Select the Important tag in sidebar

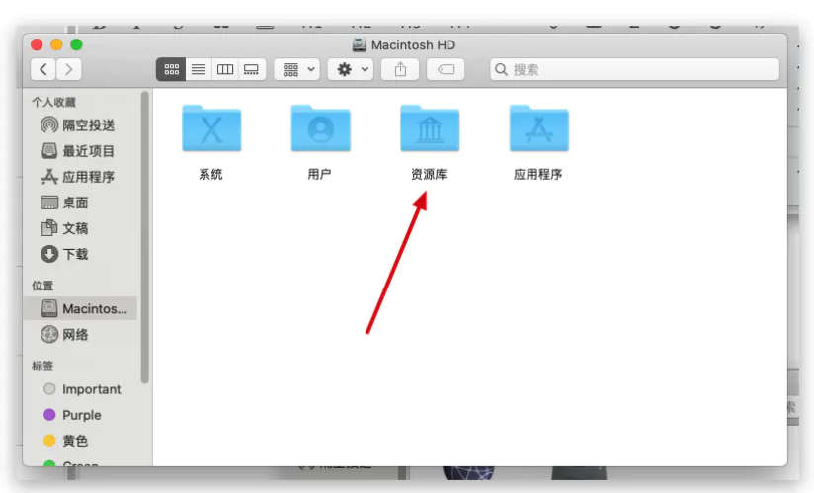(x=80, y=389)
